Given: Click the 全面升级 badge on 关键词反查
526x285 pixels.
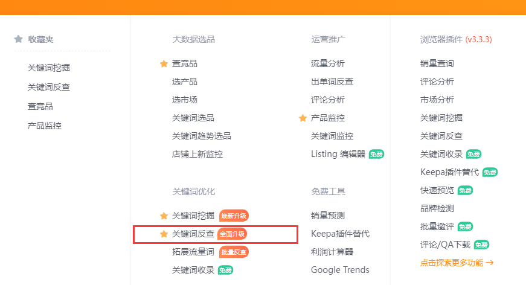Looking at the screenshot, I should 233,234.
